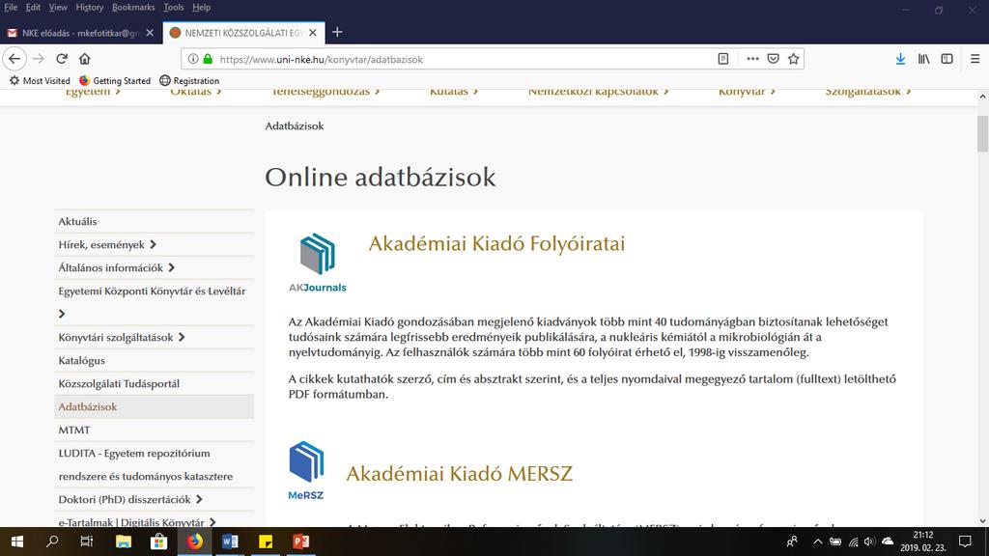
Task: Click the AKJournals logo
Action: click(317, 263)
